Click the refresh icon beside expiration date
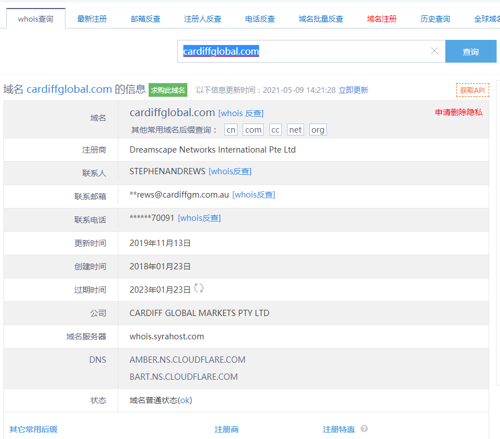The height and width of the screenshot is (439, 500). click(199, 288)
